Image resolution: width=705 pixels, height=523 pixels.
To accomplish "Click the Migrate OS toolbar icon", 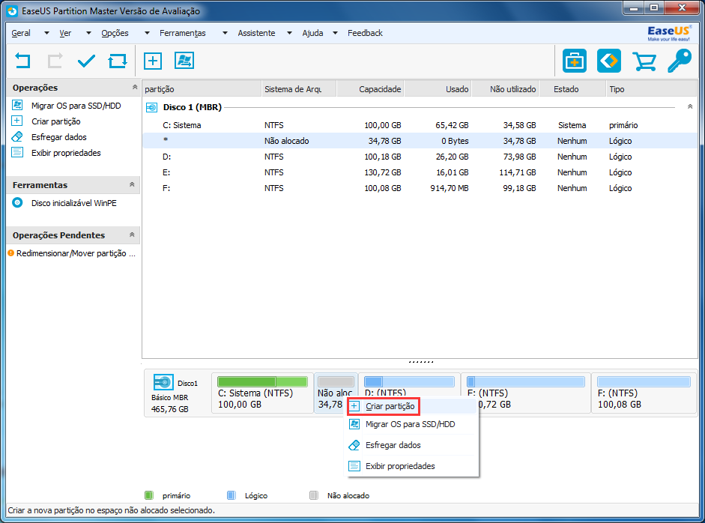I will [184, 61].
